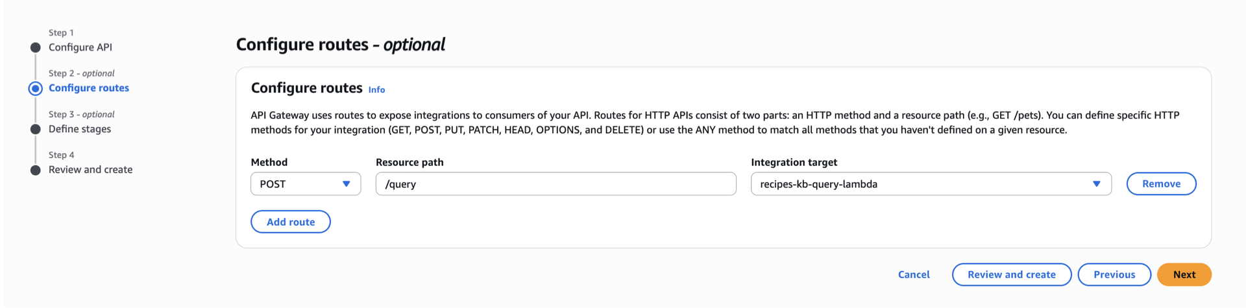Jump to Review and create step label
Image resolution: width=1246 pixels, height=308 pixels.
(x=90, y=170)
